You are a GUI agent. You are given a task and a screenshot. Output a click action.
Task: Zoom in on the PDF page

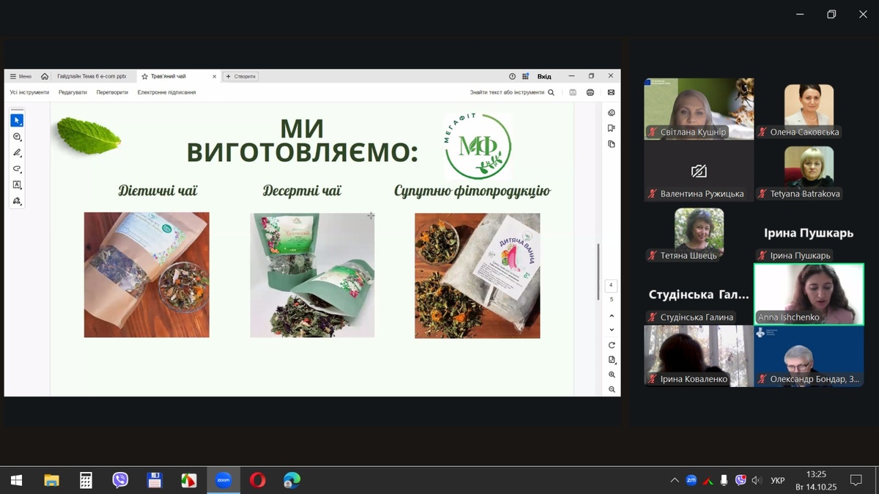click(612, 375)
